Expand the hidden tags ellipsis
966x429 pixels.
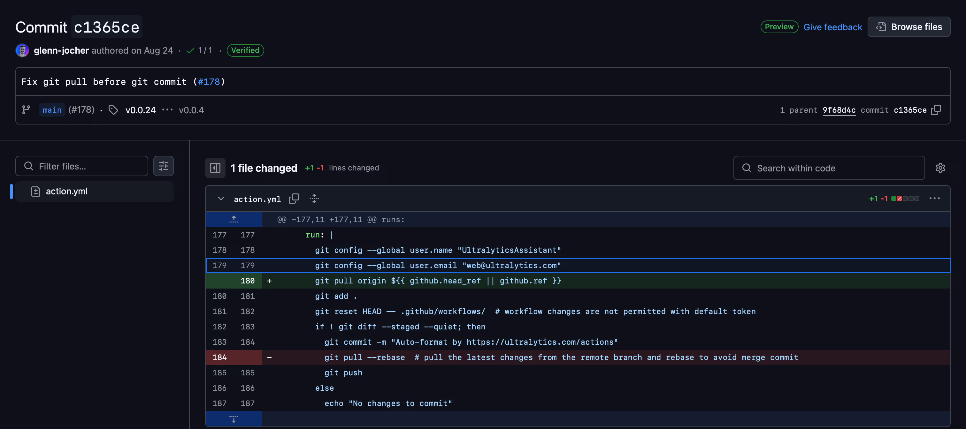pos(167,110)
